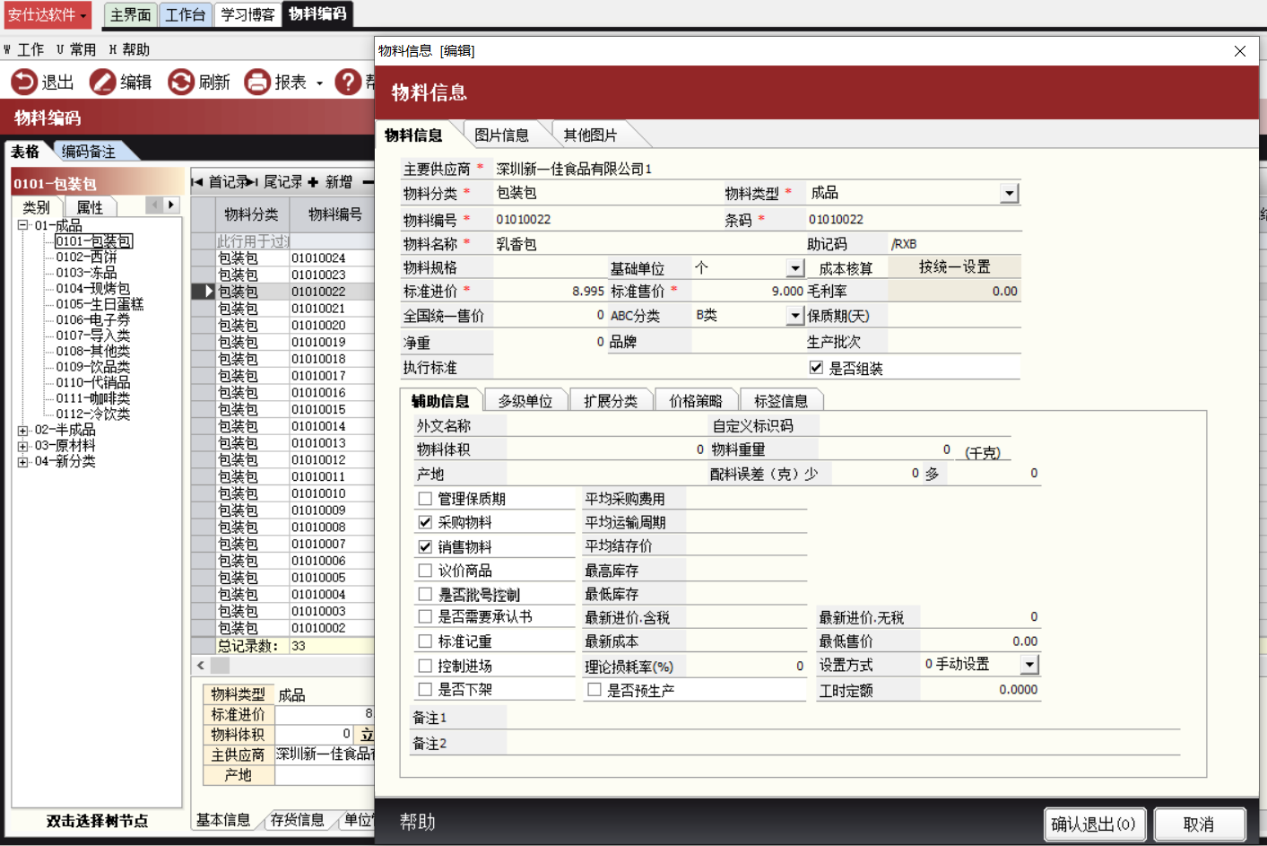The image size is (1267, 846).
Task: Click the grid's horizontal scrollbar left arrow
Action: 201,666
